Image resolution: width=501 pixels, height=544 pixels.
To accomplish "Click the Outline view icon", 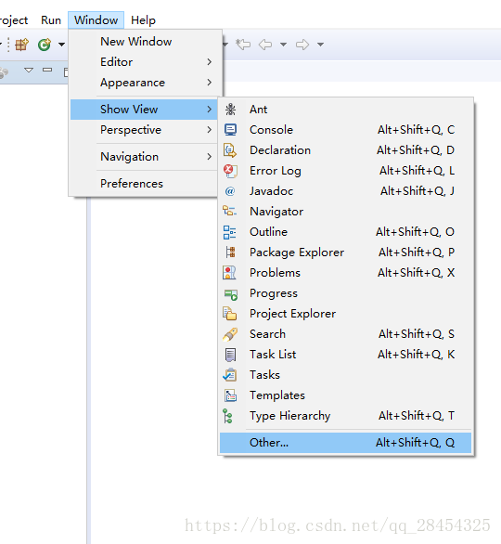I will [229, 232].
